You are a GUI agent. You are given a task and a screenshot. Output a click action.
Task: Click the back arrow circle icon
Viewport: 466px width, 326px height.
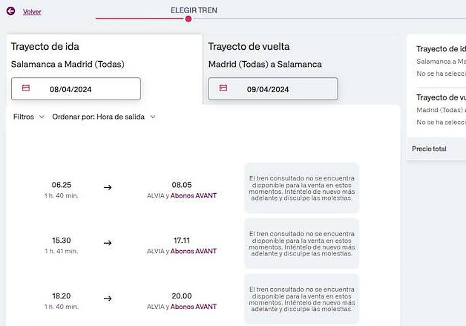[x=10, y=11]
